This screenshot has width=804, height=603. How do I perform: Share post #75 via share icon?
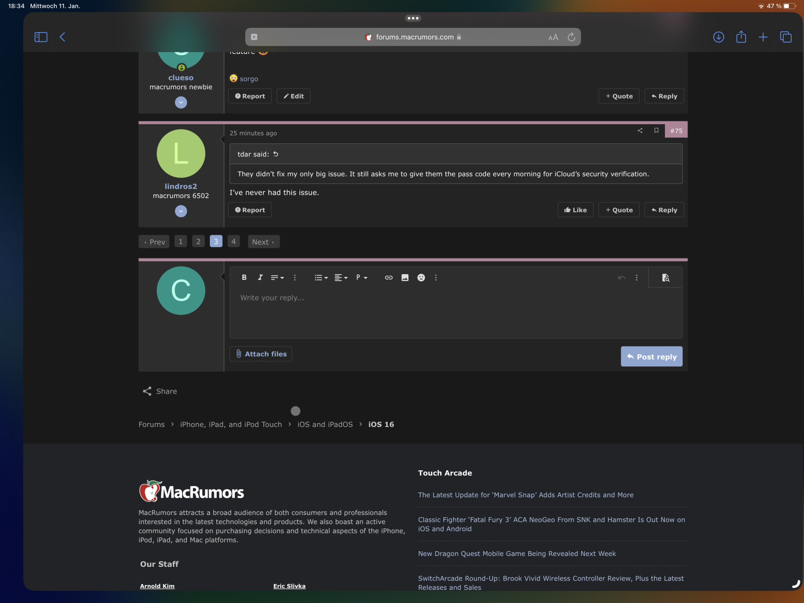pyautogui.click(x=640, y=130)
